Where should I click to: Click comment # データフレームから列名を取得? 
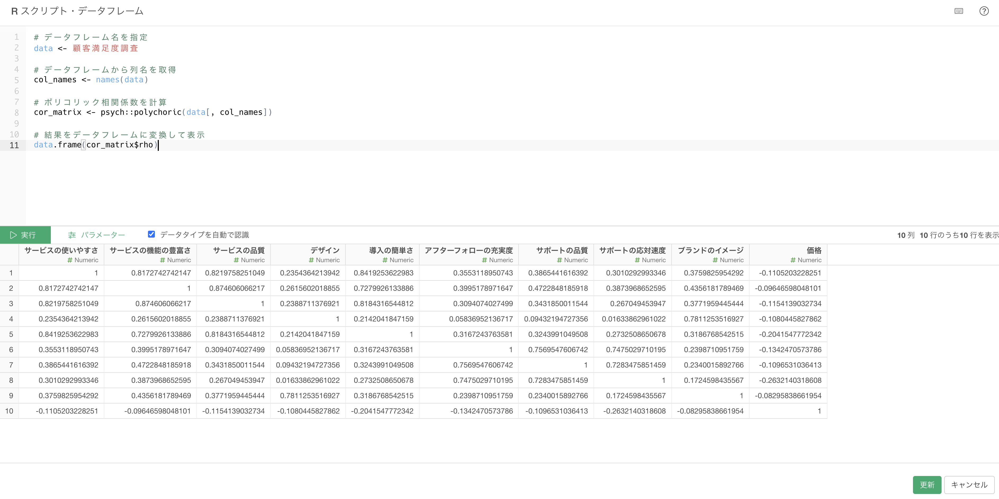(105, 70)
